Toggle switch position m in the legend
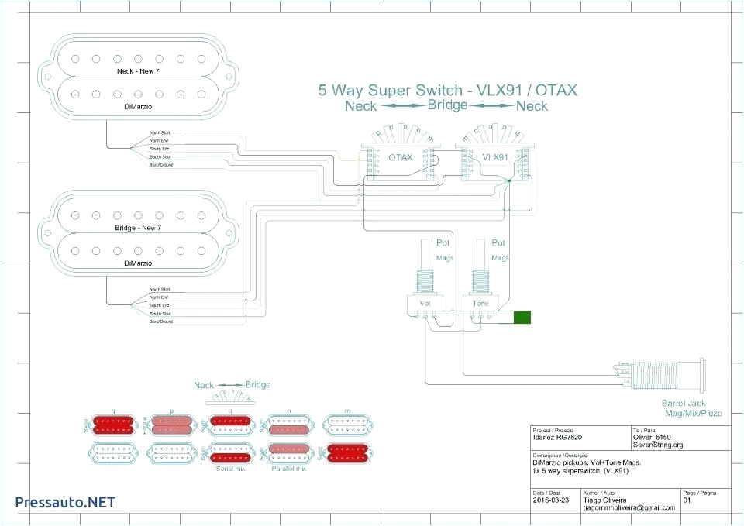This screenshot has width=744, height=526. (347, 425)
